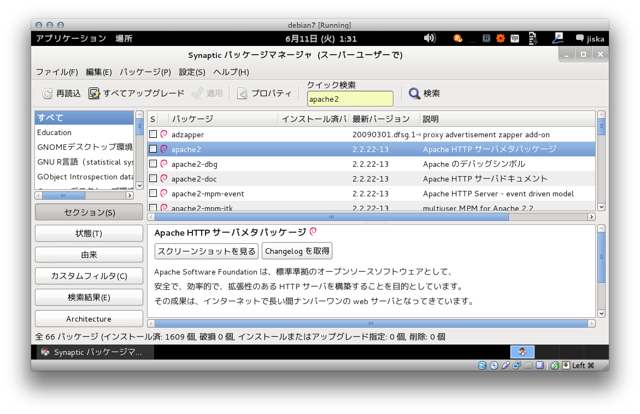Open the ヘルプ(H) menu

(231, 72)
